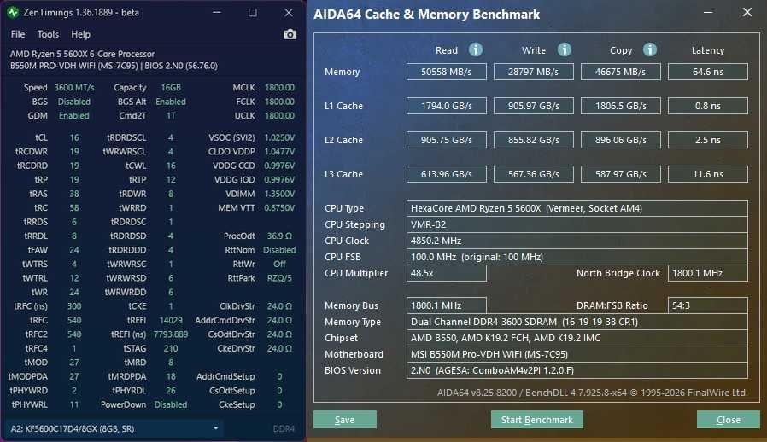Click L2 Cache Read value 905.75 GB/s
The width and height of the screenshot is (767, 442).
tap(447, 140)
